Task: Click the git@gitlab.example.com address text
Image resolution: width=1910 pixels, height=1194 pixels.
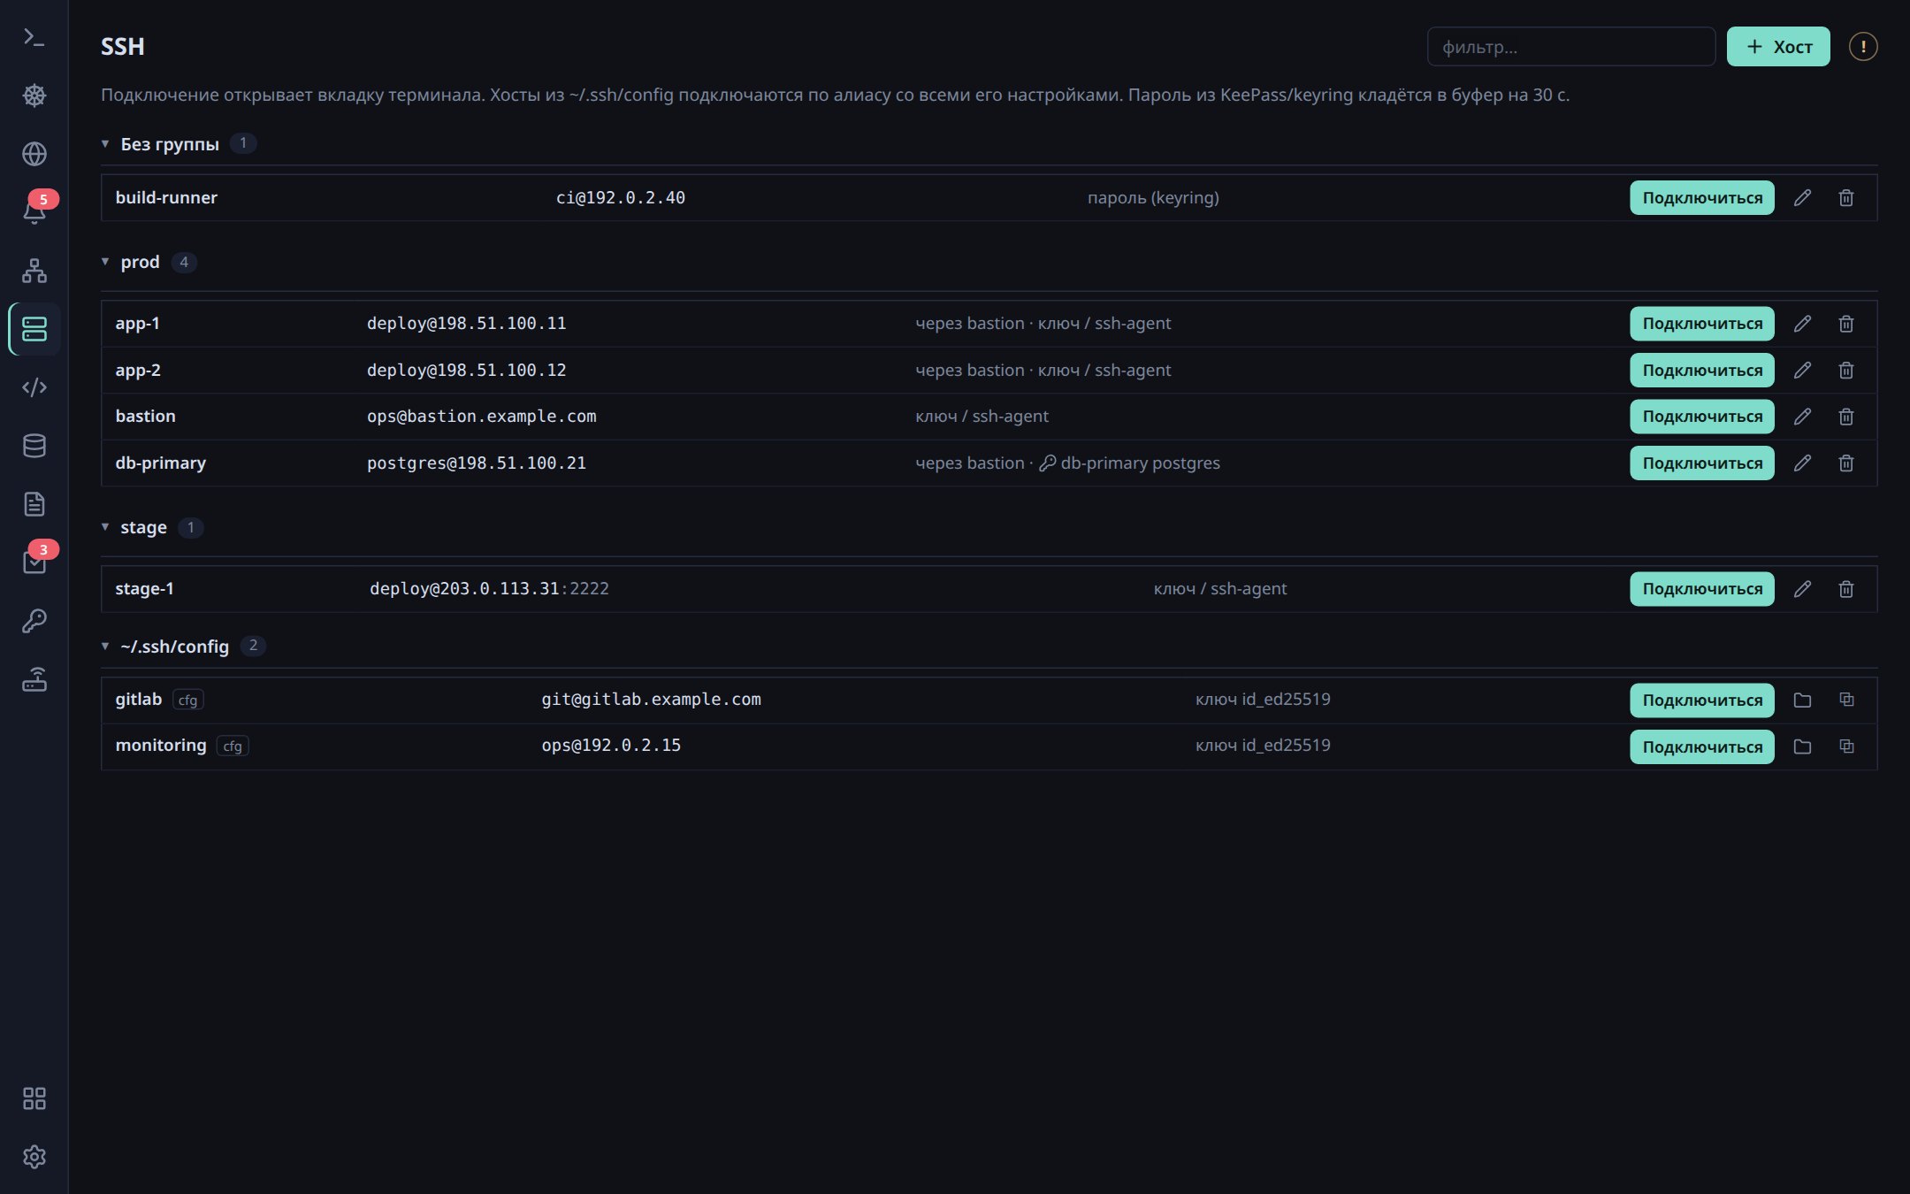Action: pos(652,700)
